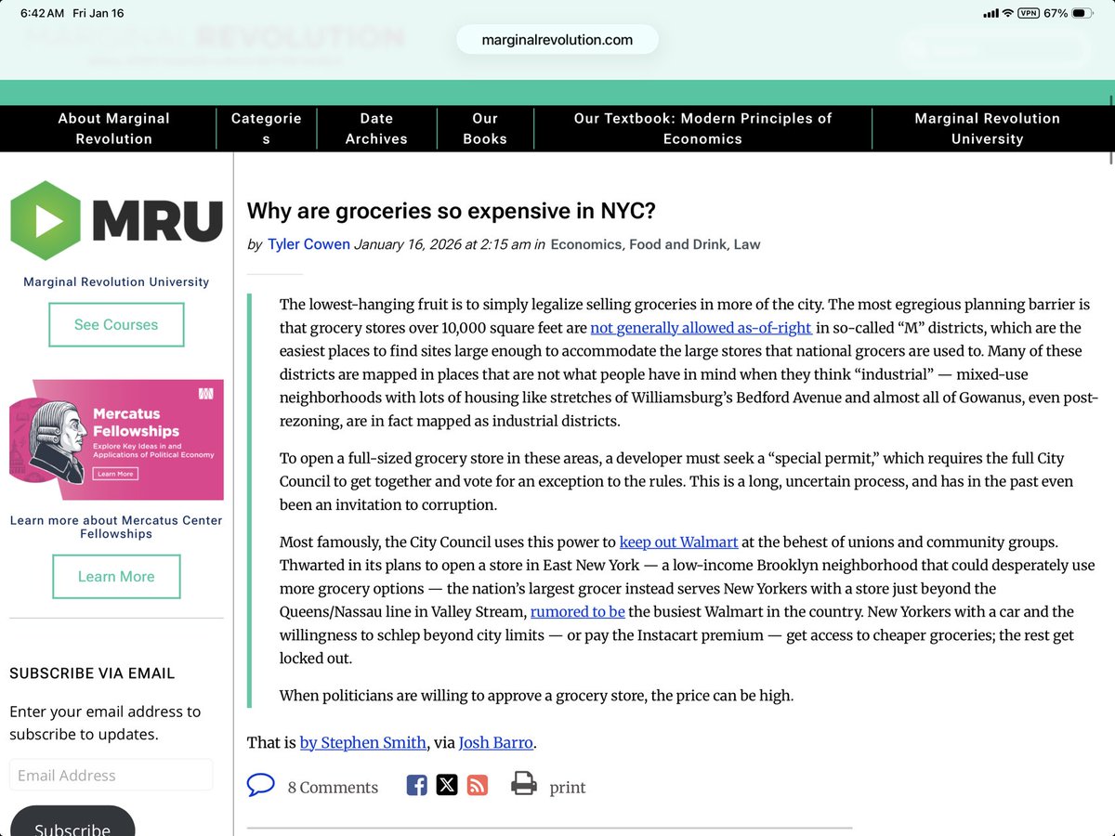The height and width of the screenshot is (836, 1115).
Task: Open the RSS feed icon
Action: 477,785
